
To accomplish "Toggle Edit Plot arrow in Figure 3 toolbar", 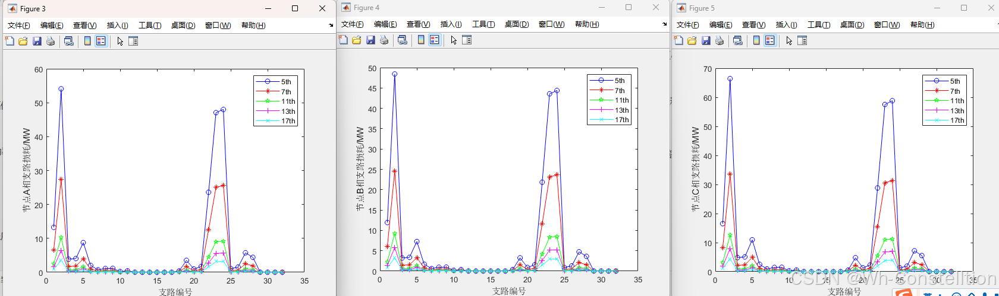I will click(120, 41).
